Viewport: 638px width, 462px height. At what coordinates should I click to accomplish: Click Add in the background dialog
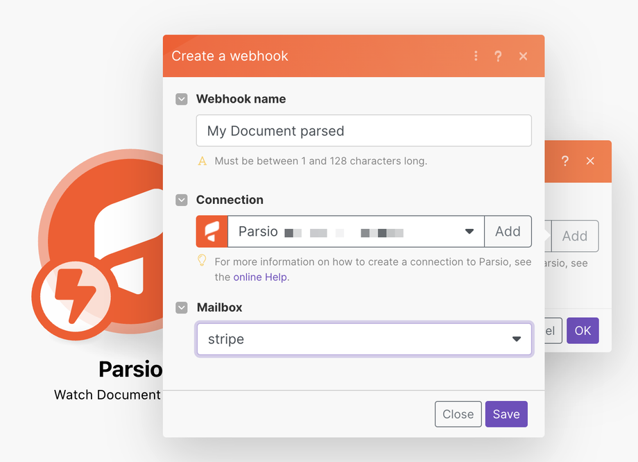(574, 236)
